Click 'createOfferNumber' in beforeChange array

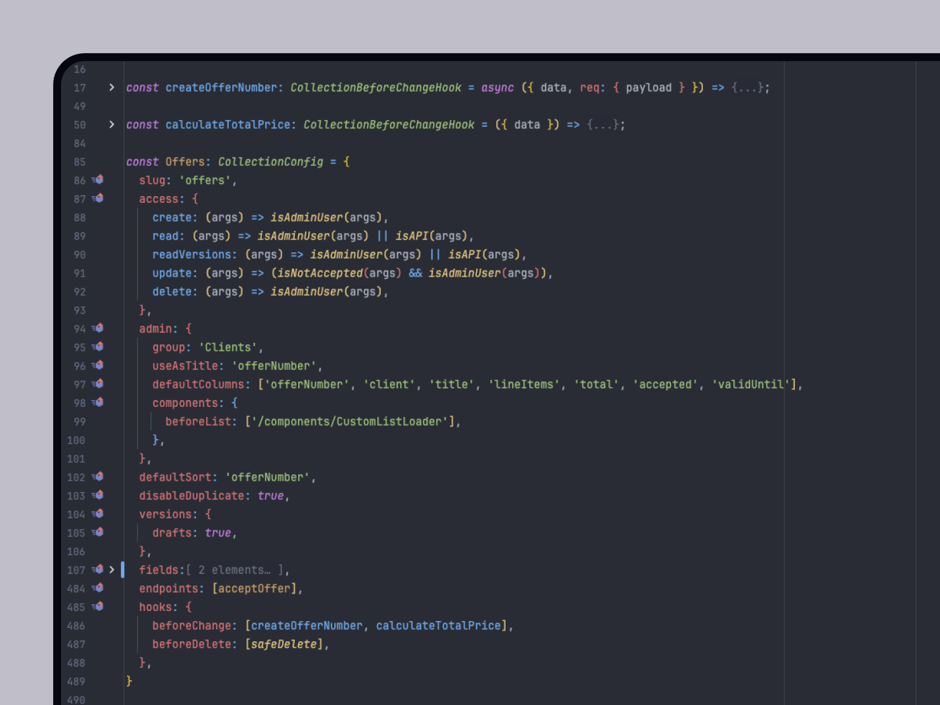click(x=307, y=626)
